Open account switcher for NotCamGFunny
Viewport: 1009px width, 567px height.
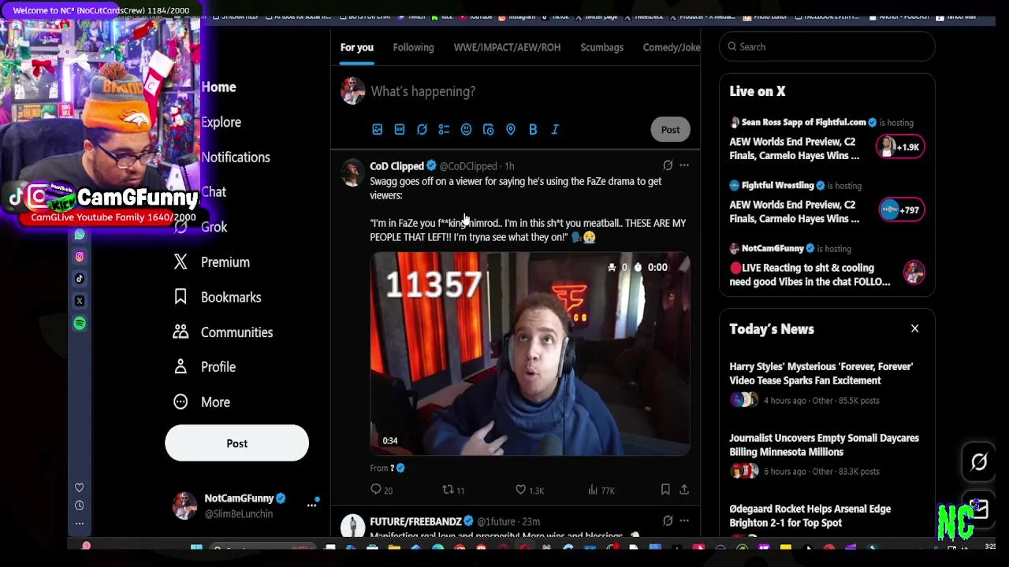[x=244, y=506]
